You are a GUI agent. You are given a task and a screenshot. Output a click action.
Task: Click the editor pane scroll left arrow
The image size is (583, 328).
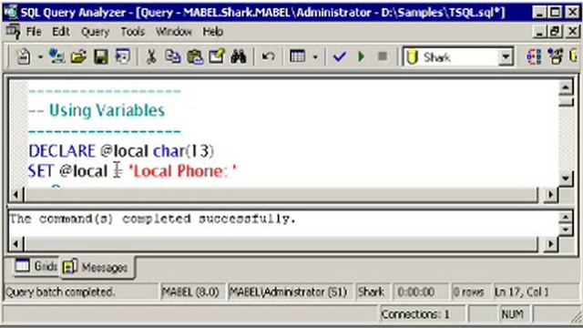pos(15,194)
